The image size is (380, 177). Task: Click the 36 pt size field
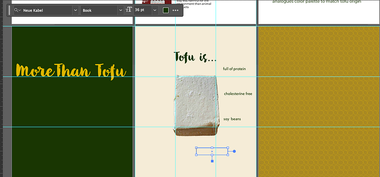(x=143, y=10)
